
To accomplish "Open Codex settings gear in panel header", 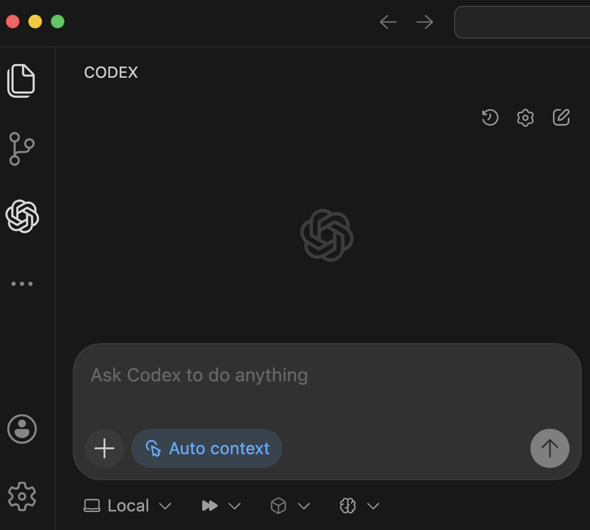I will pyautogui.click(x=526, y=118).
